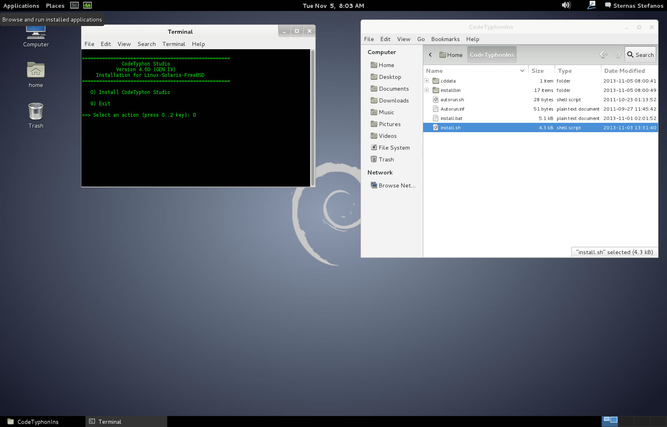The height and width of the screenshot is (427, 667).
Task: Open Help menu in CodeTyphonIns window
Action: (473, 39)
